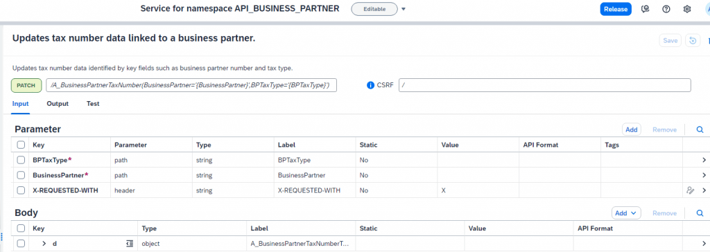Expand the d object tree node

pos(44,244)
